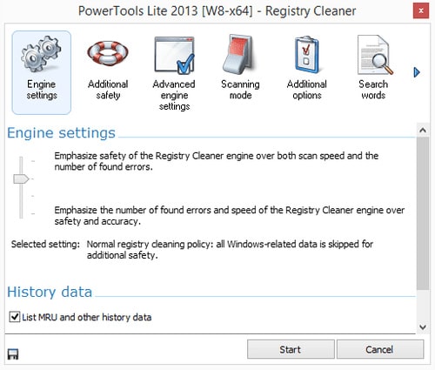
Task: Toggle List MRU and other history data
Action: pyautogui.click(x=15, y=317)
